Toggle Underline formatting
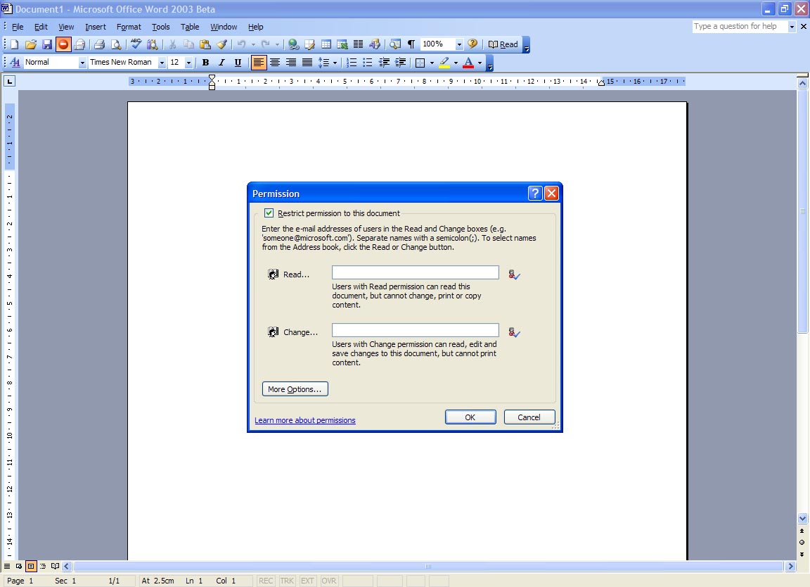 (238, 63)
